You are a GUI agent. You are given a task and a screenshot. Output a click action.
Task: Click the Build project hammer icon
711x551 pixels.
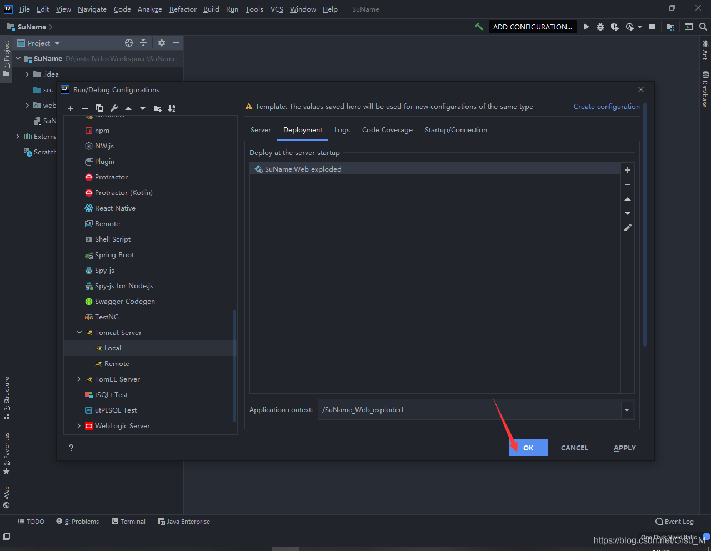(x=479, y=27)
